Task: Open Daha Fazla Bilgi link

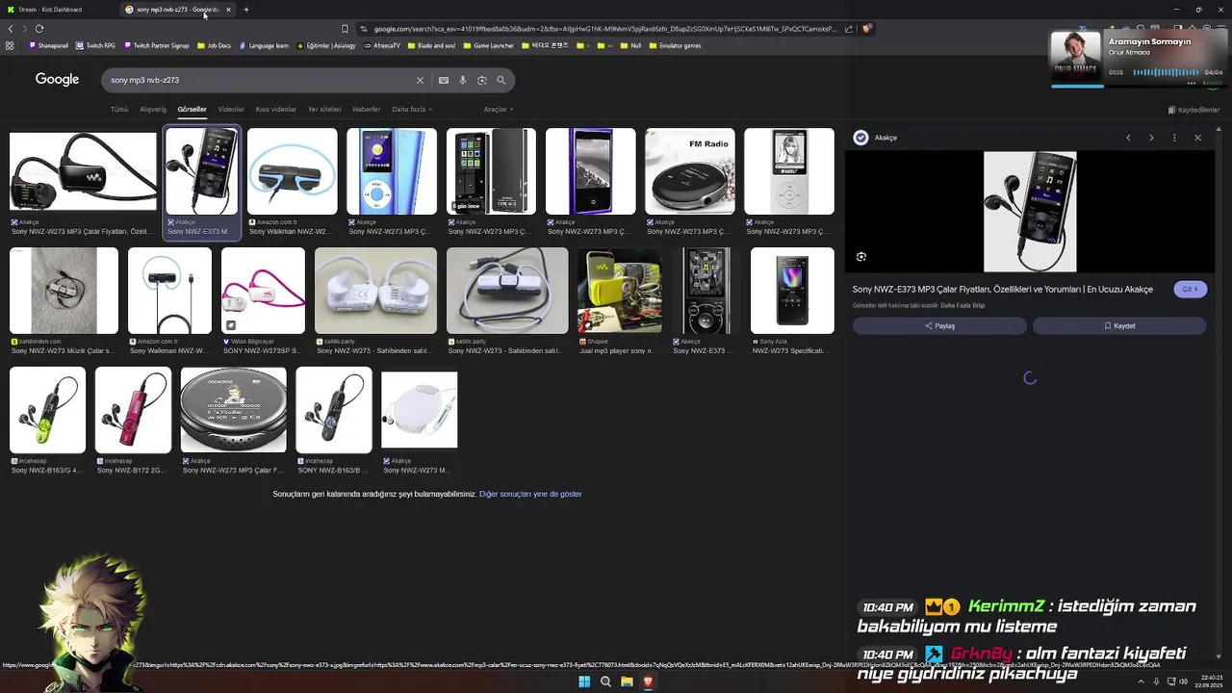Action: click(962, 305)
